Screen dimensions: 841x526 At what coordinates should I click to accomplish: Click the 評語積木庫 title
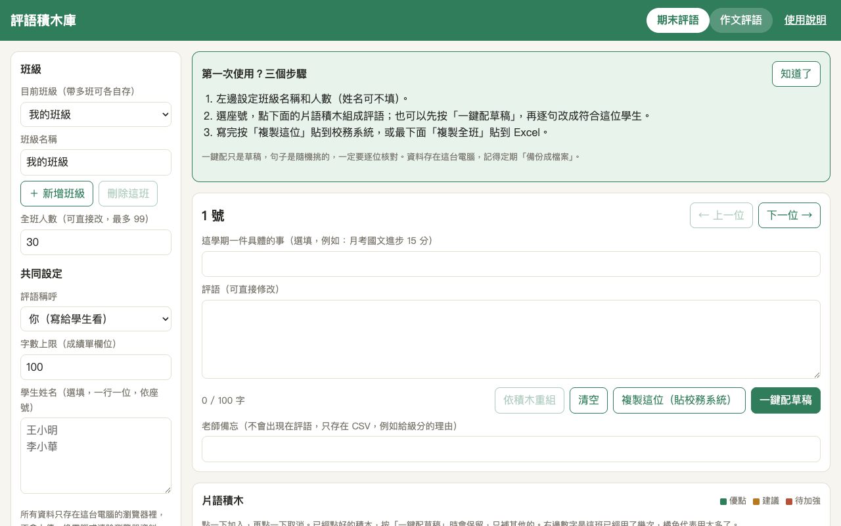(x=43, y=20)
